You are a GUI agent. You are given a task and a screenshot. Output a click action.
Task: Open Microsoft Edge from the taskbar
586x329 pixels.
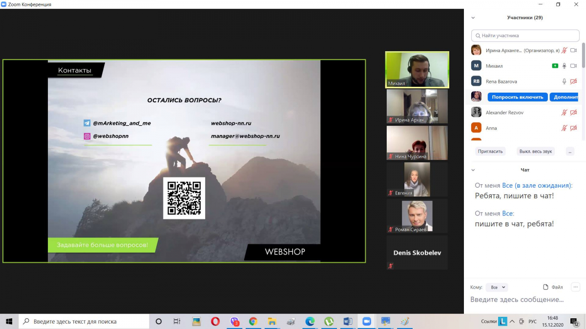(310, 321)
